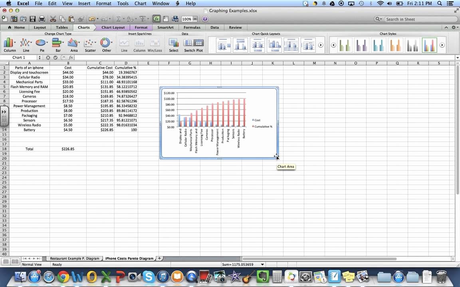Click the Print toolbar icon

42,19
